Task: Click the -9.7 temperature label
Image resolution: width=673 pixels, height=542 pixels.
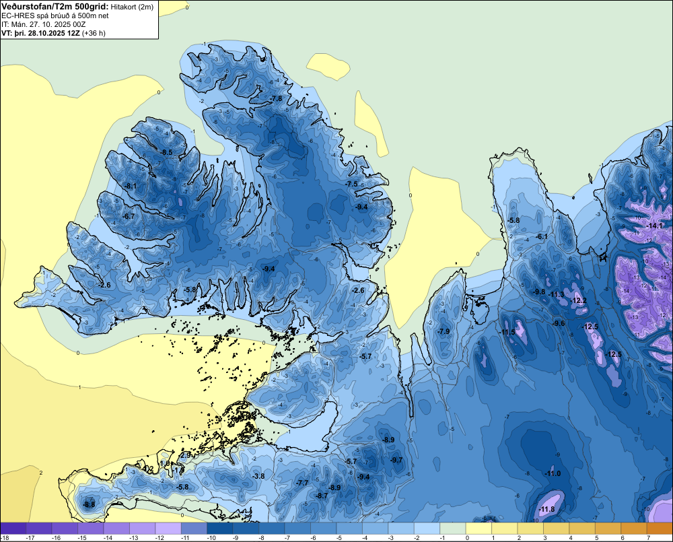Action: [396, 460]
